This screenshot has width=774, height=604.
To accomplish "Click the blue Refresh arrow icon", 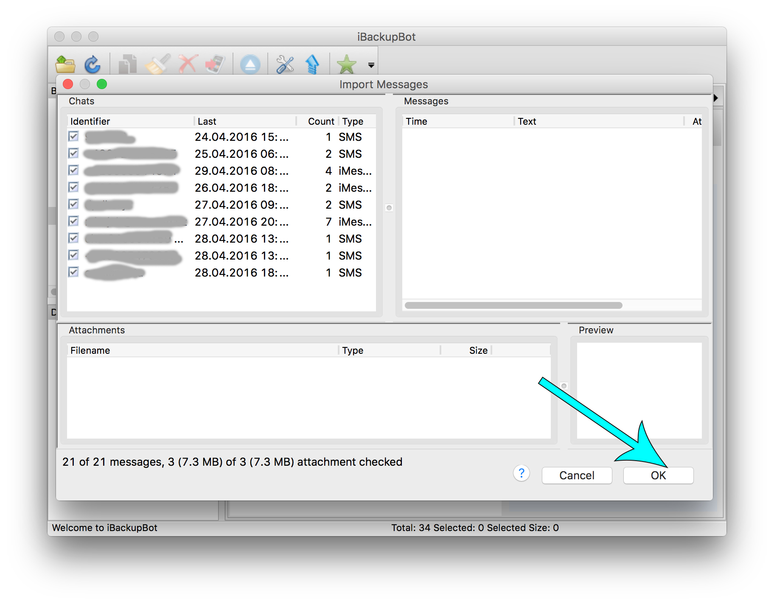I will 92,64.
